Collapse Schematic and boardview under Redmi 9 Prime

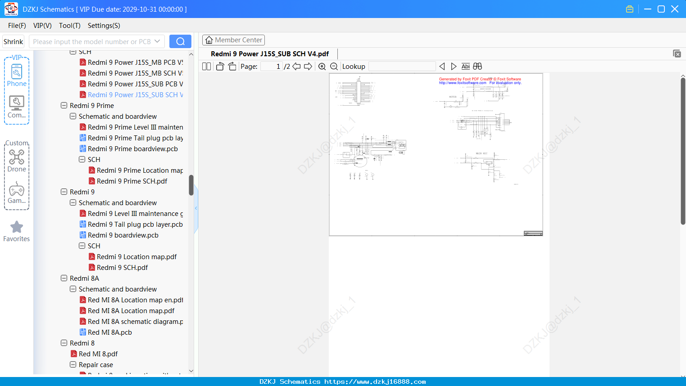[73, 116]
